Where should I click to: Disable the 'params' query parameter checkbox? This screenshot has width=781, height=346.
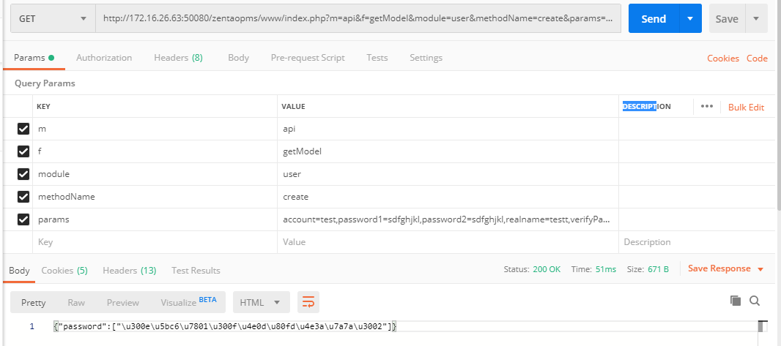coord(23,219)
